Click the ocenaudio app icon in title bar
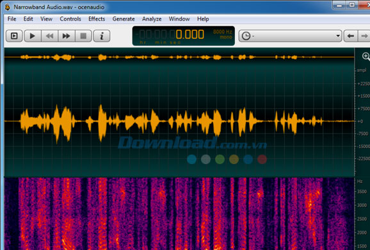The image size is (370, 250). [8, 7]
